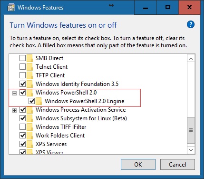
Task: Uncheck the XPS Viewer checkbox
Action: (x=22, y=152)
